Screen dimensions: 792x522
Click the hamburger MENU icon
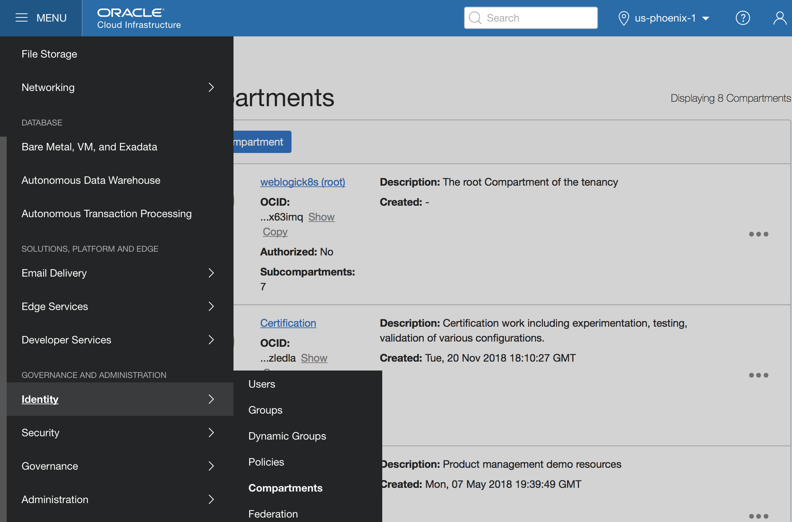click(22, 18)
